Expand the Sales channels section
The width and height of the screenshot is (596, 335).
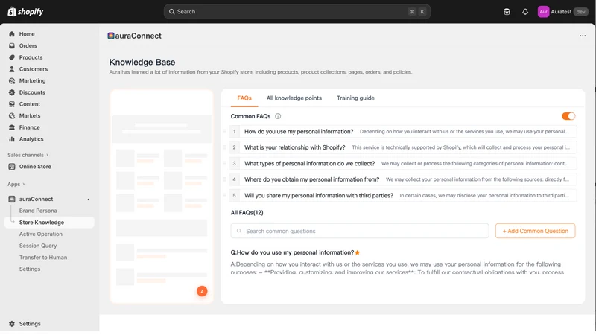click(x=28, y=155)
